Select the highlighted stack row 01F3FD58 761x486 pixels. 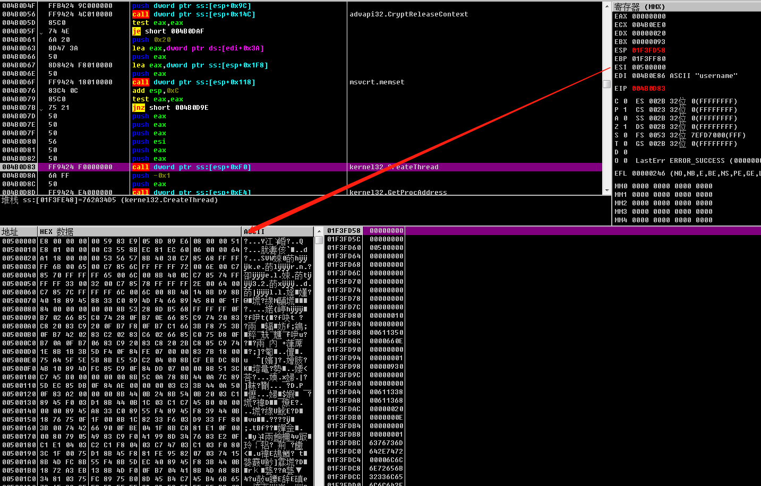pos(543,231)
